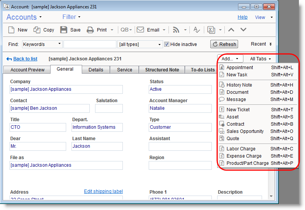305x210 pixels.
Task: Open the All Tabs dropdown
Action: tap(261, 59)
